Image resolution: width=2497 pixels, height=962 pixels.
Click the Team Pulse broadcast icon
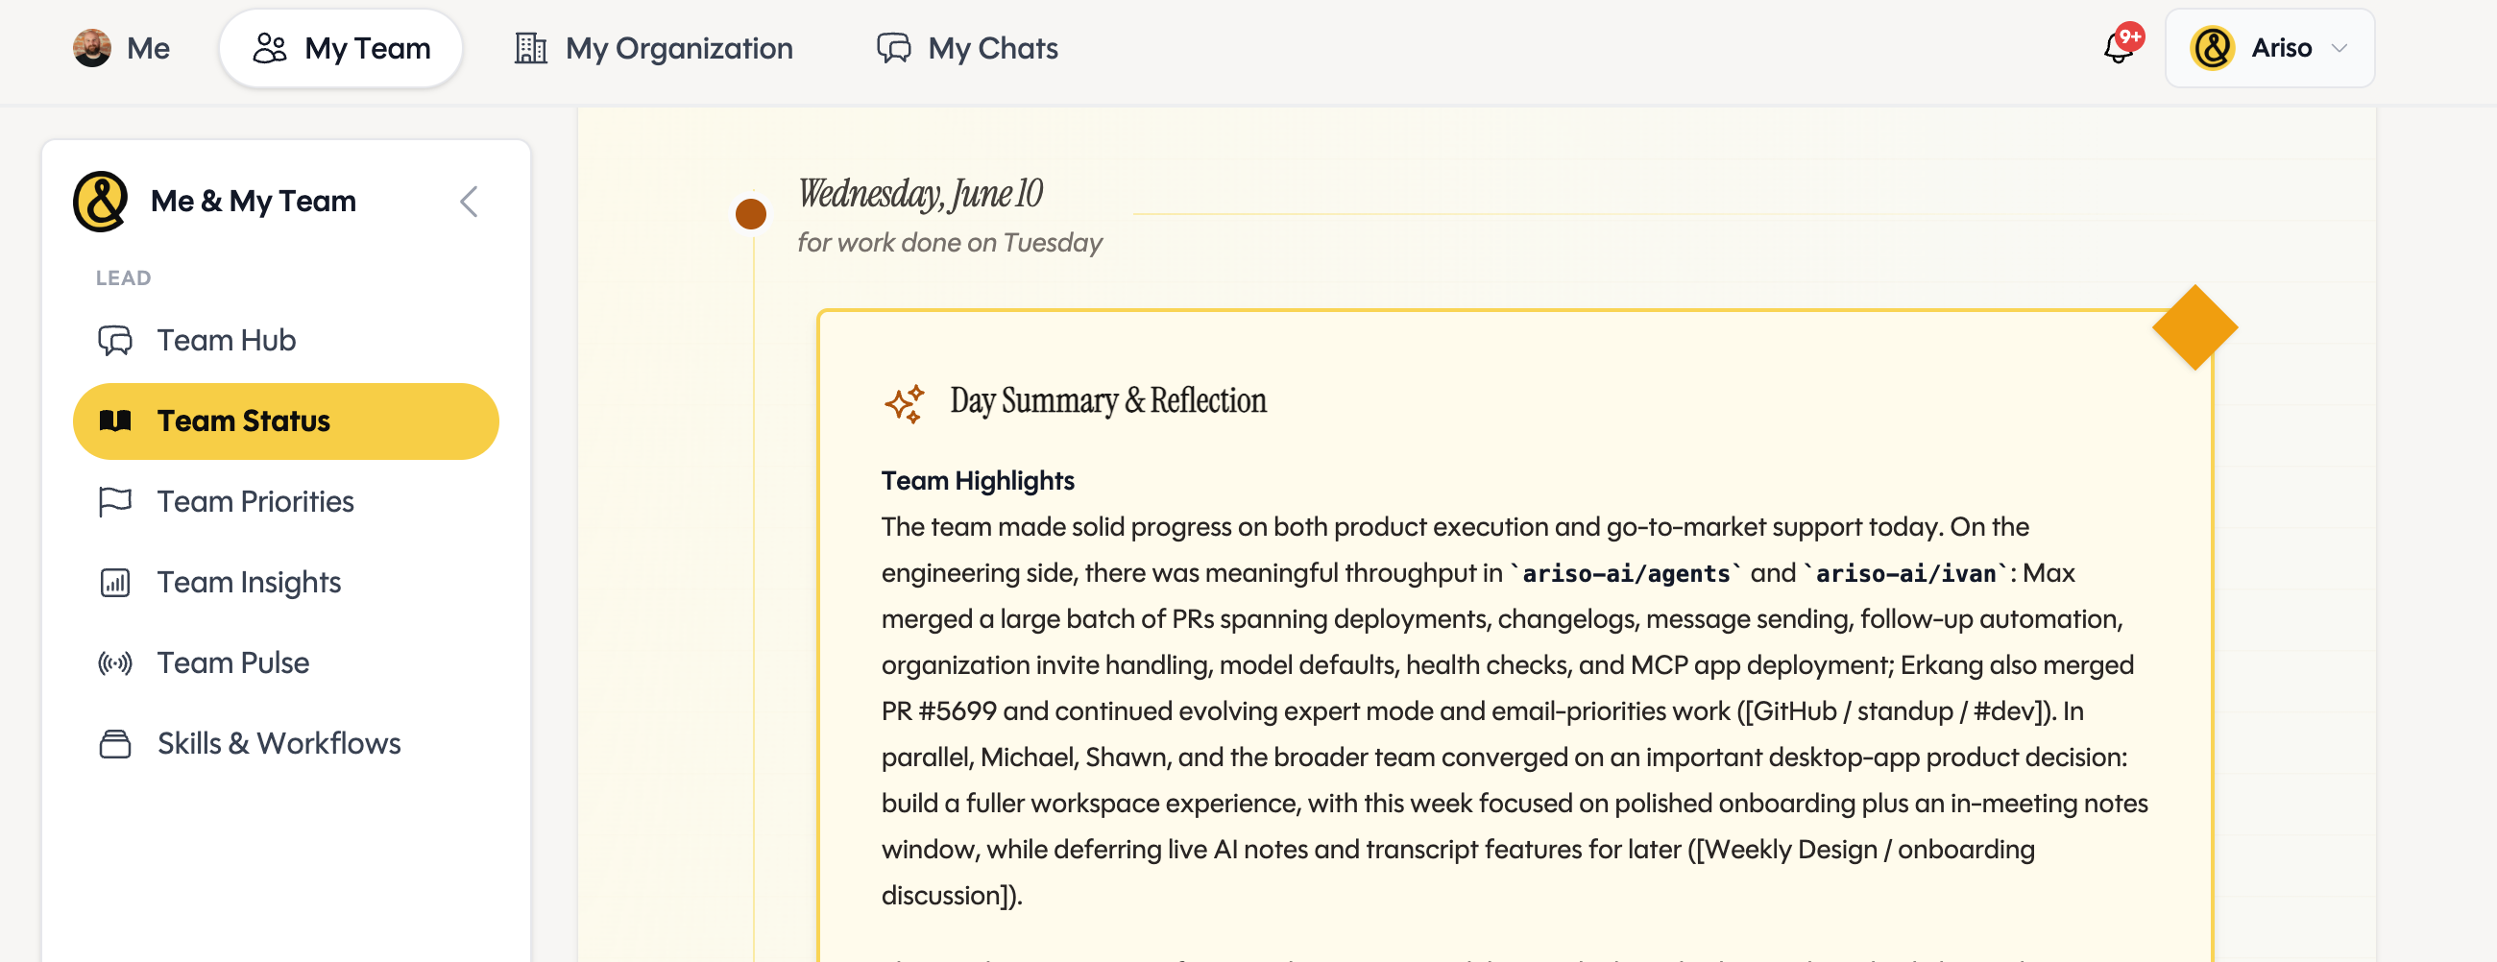click(115, 662)
